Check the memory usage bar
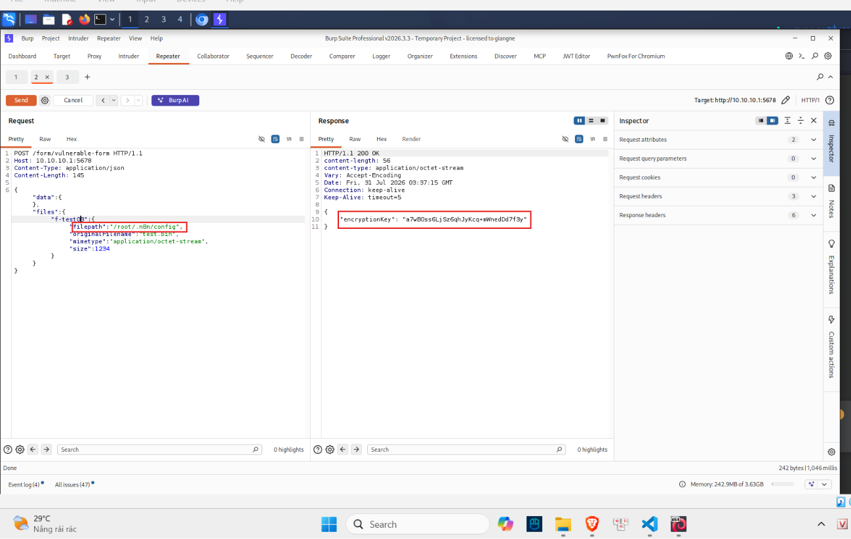Viewport: 851px width, 539px height. click(x=783, y=485)
